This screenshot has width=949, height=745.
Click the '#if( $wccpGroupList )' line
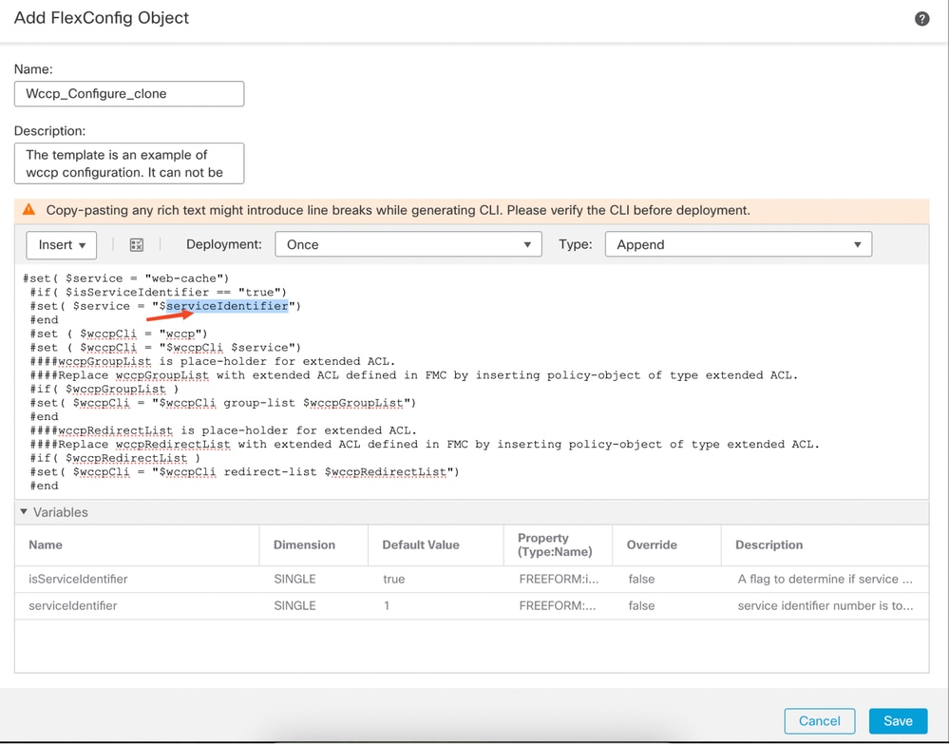(104, 390)
